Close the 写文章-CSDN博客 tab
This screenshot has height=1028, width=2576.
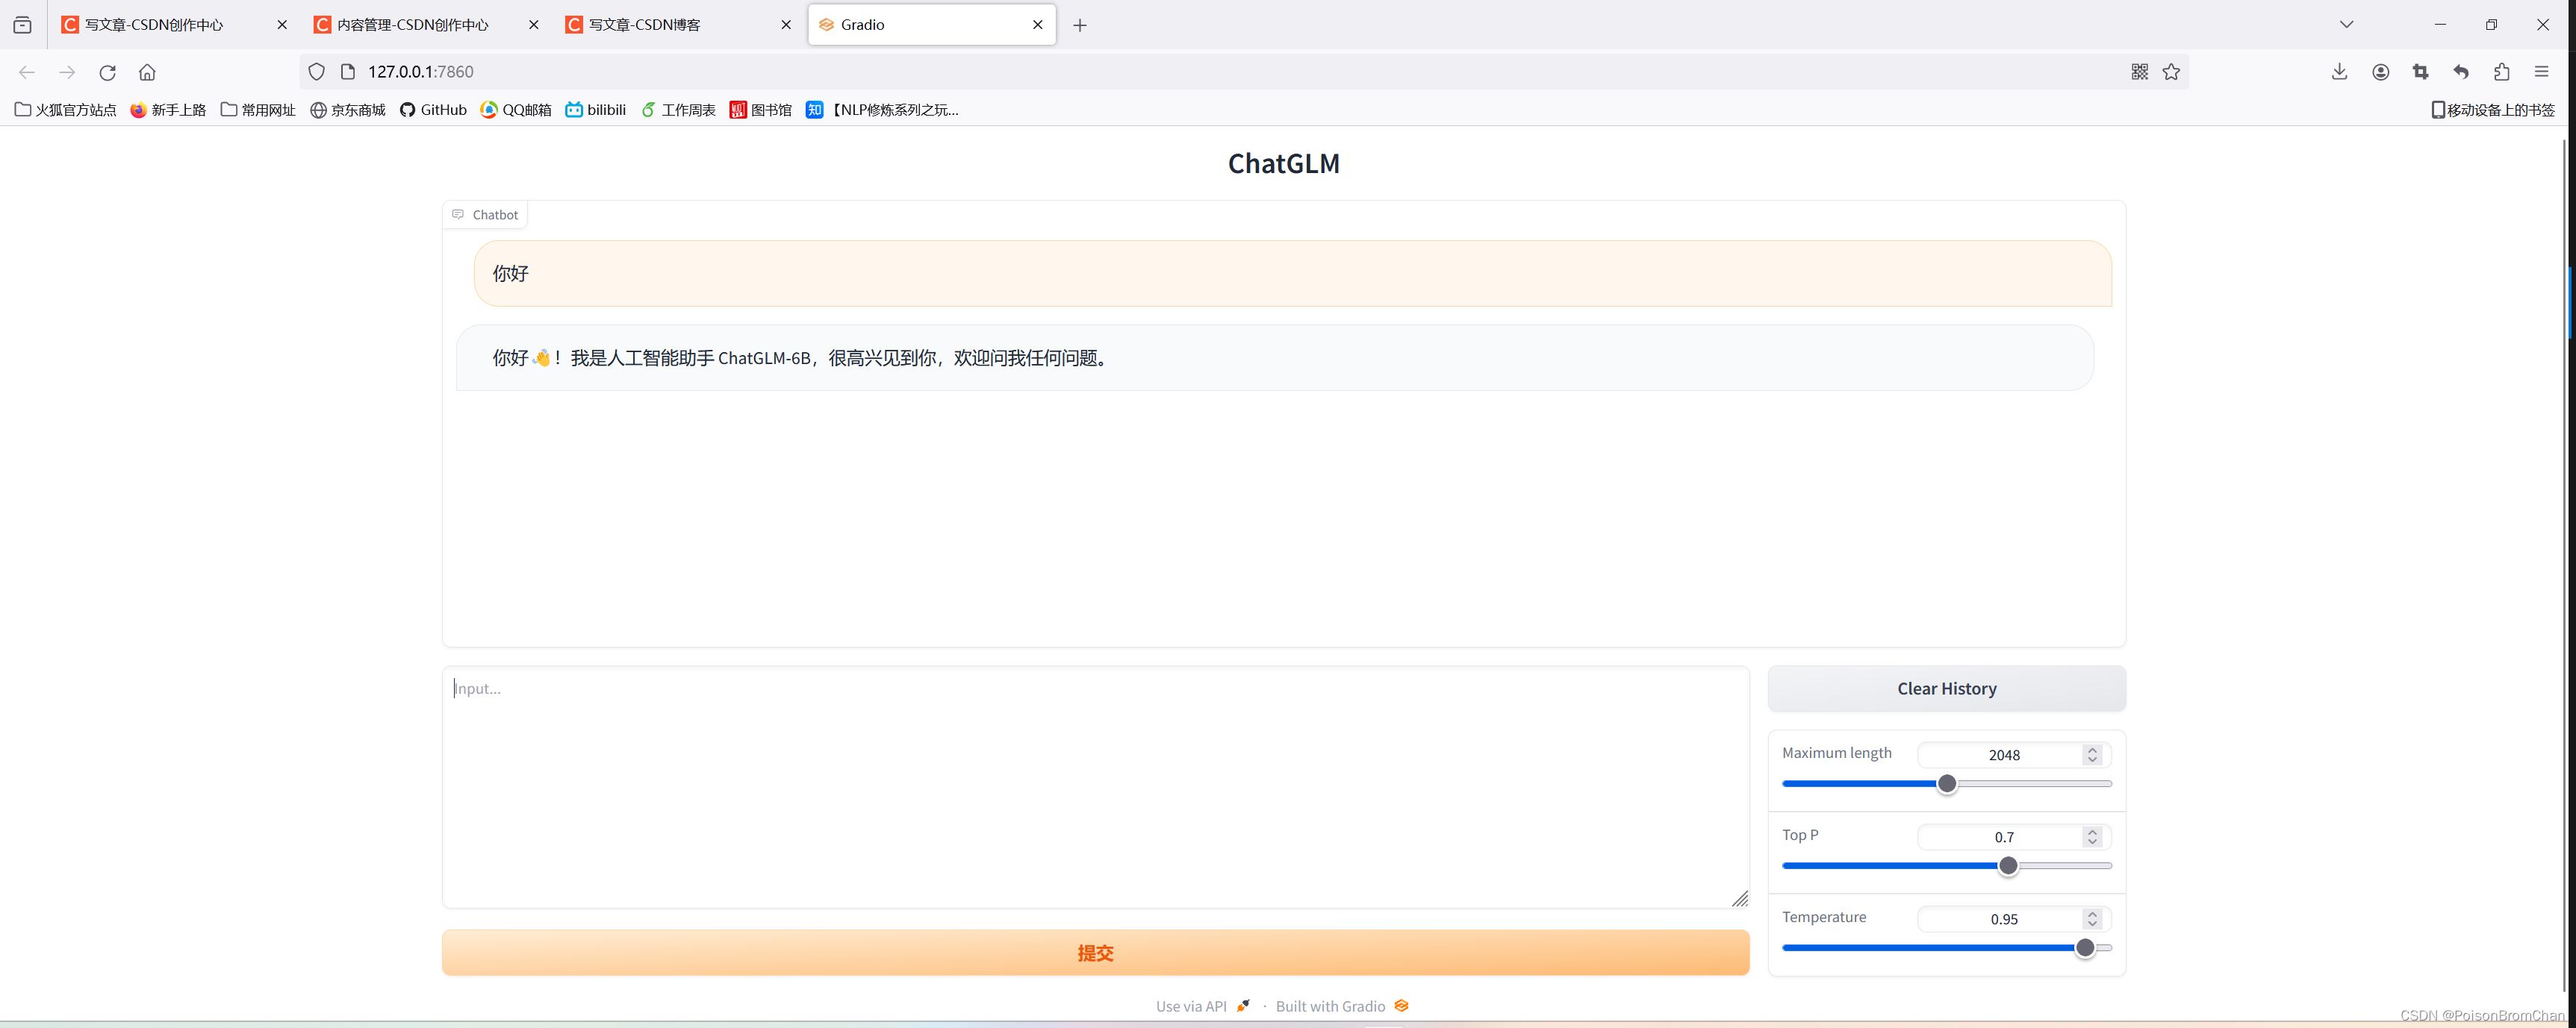pyautogui.click(x=785, y=25)
